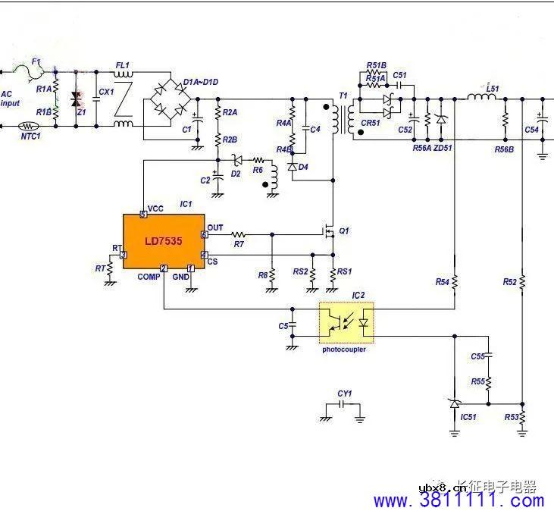The width and height of the screenshot is (554, 511).
Task: Click the Z1 varistor symbol
Action: click(75, 99)
